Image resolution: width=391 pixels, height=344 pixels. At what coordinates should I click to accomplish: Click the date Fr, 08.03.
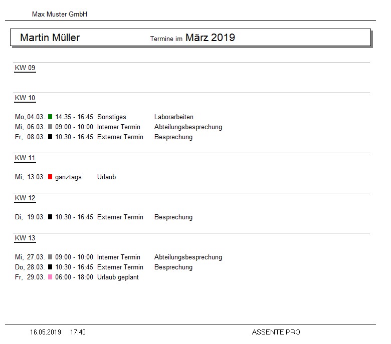point(30,137)
